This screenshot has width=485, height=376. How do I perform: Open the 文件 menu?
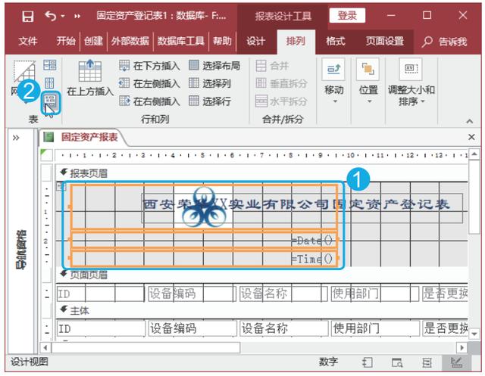tap(28, 41)
